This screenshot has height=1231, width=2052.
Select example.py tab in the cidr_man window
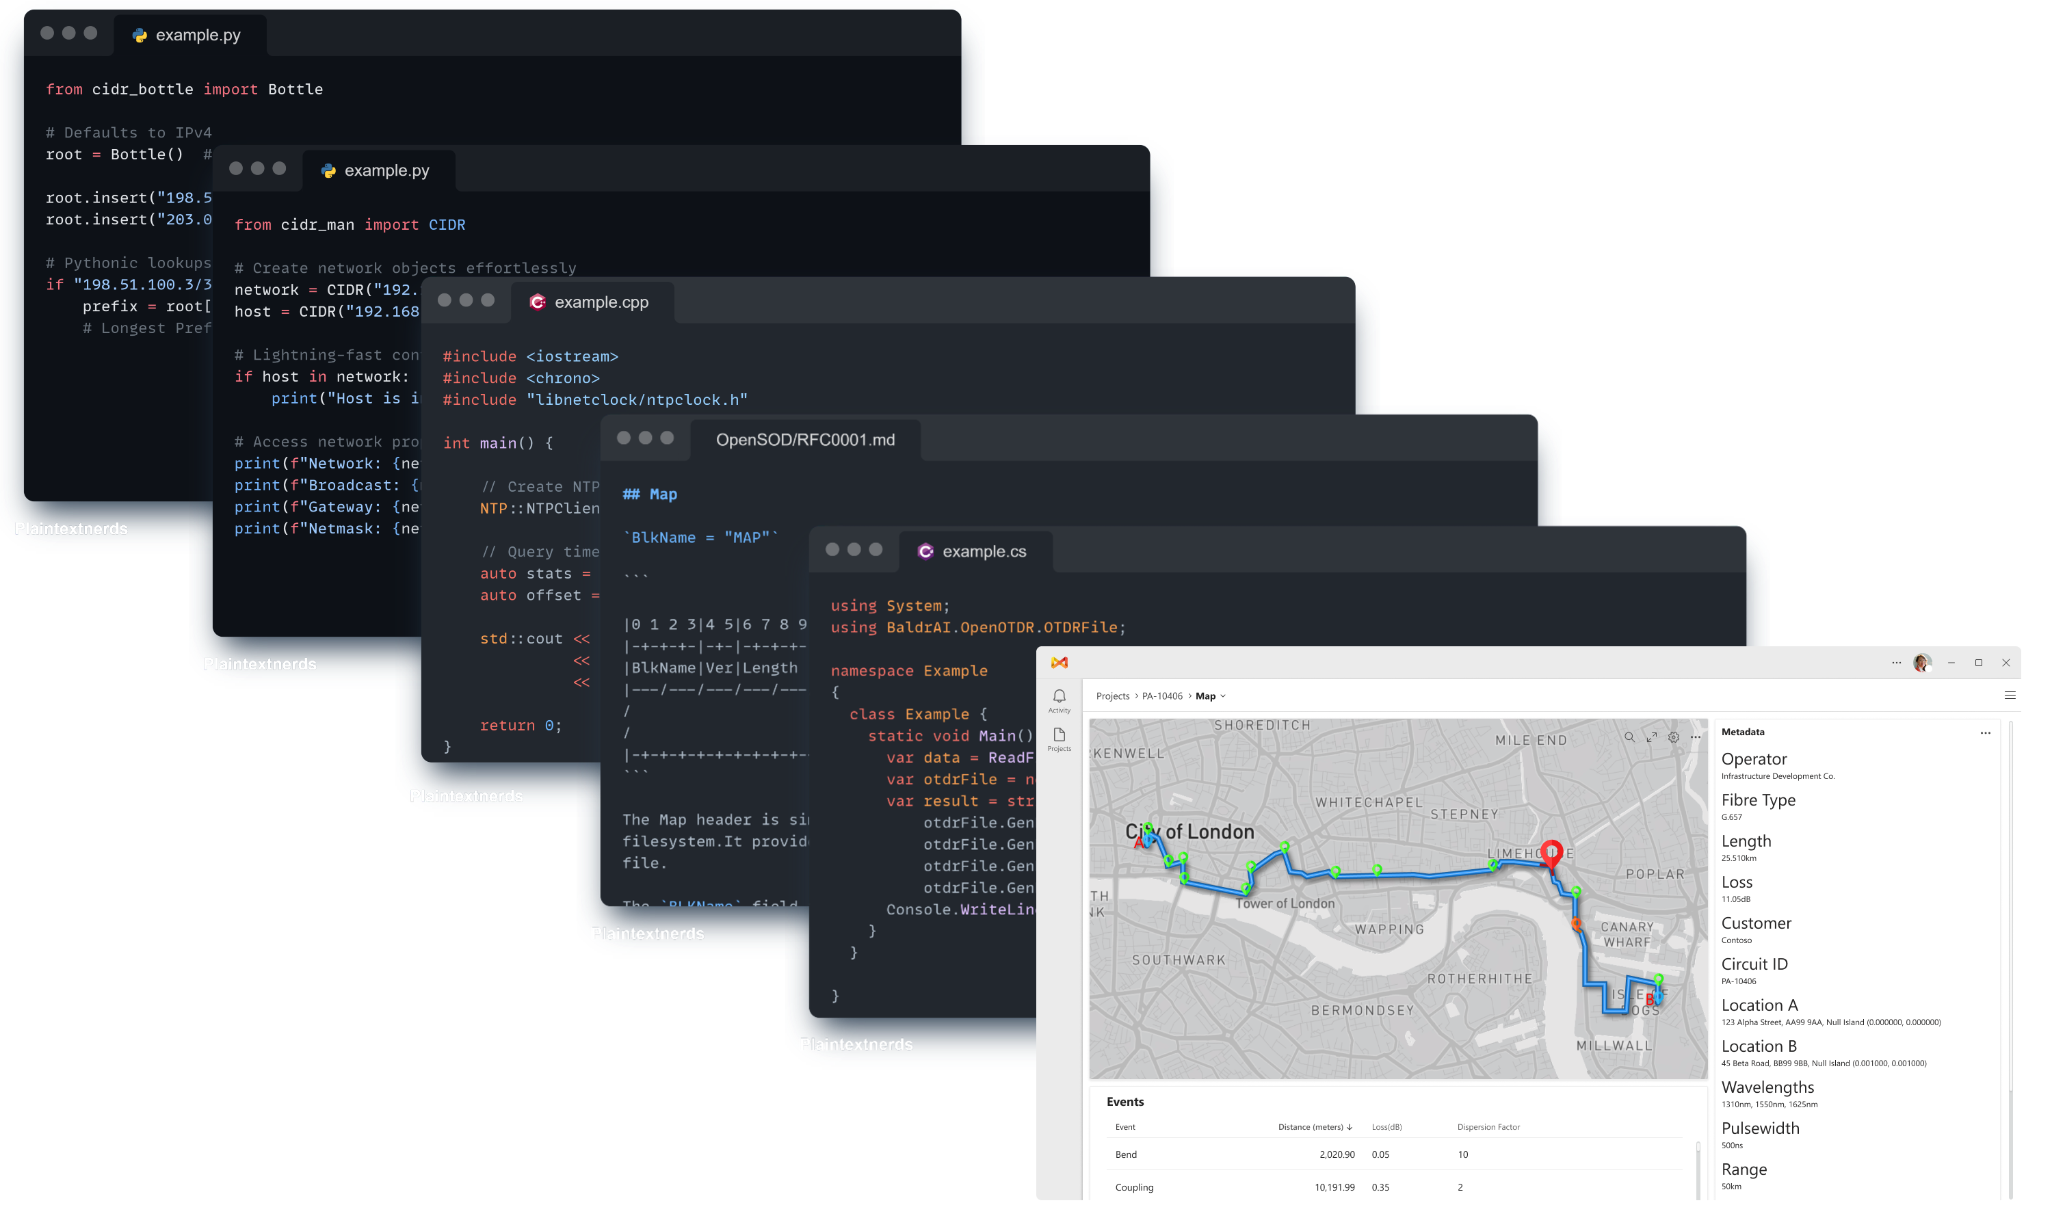[378, 170]
